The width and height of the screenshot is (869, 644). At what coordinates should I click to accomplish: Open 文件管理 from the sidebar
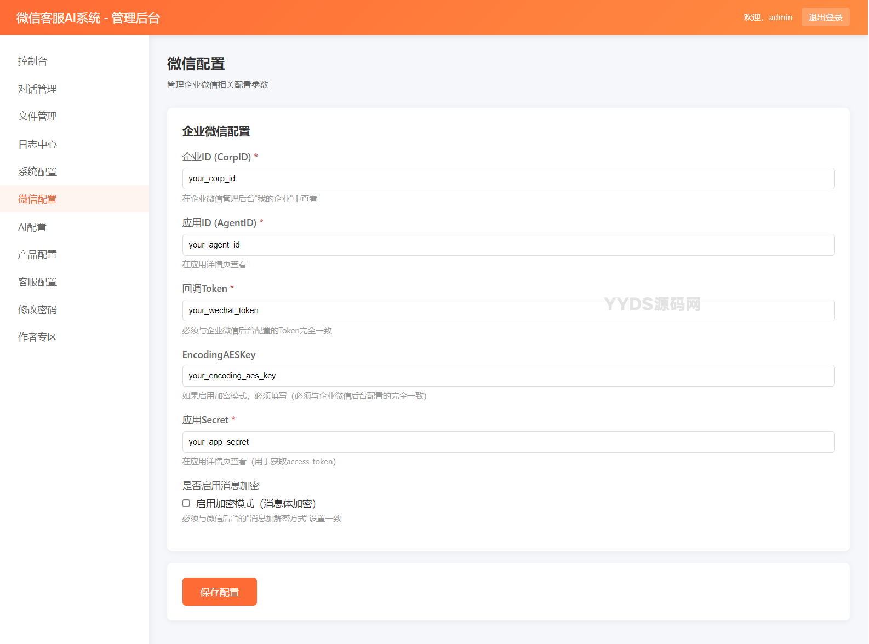(x=37, y=116)
